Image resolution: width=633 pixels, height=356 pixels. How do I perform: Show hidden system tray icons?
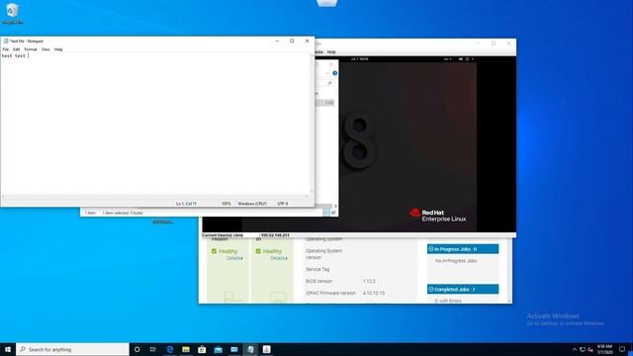575,349
